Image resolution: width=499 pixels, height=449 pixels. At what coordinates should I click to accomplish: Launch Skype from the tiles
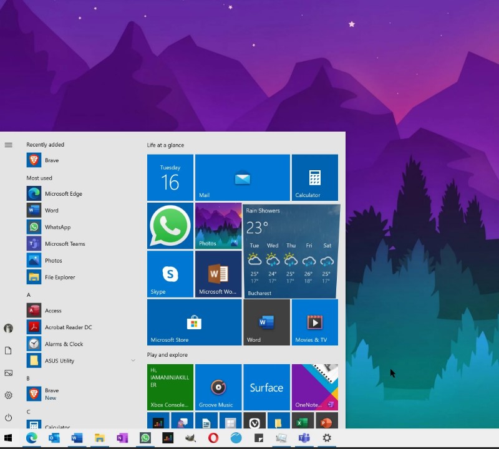pos(170,274)
